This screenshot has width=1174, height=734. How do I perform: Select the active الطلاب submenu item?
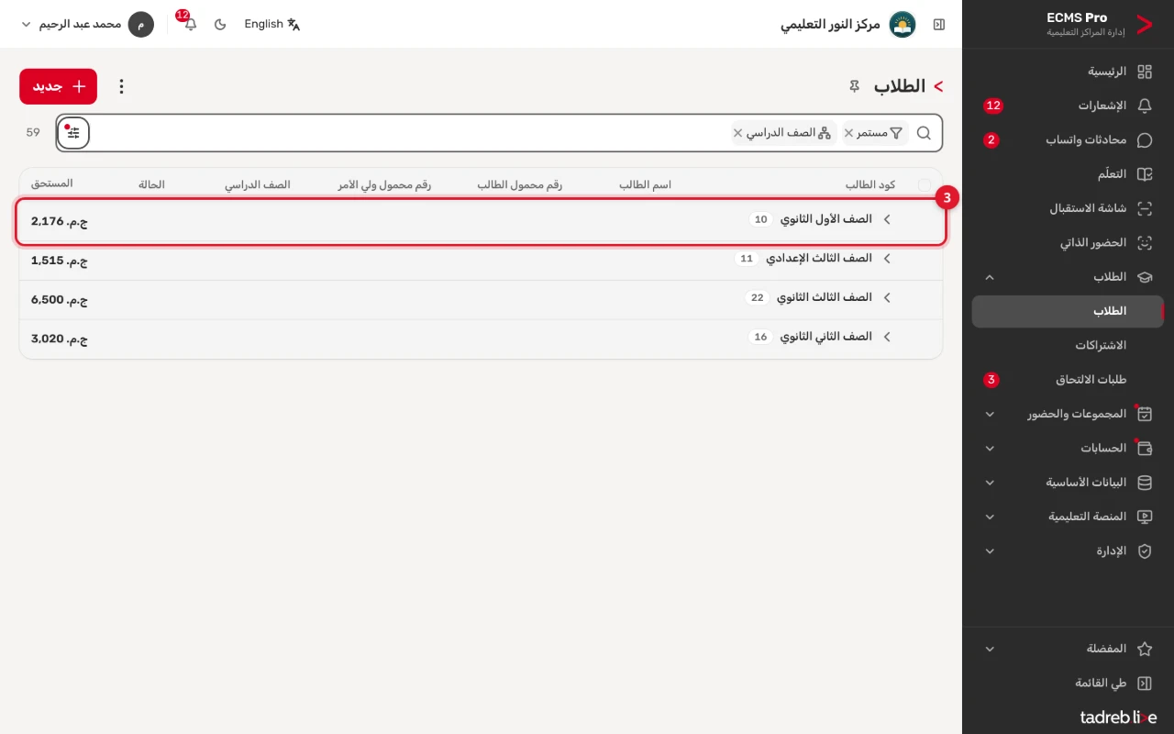(x=1068, y=311)
